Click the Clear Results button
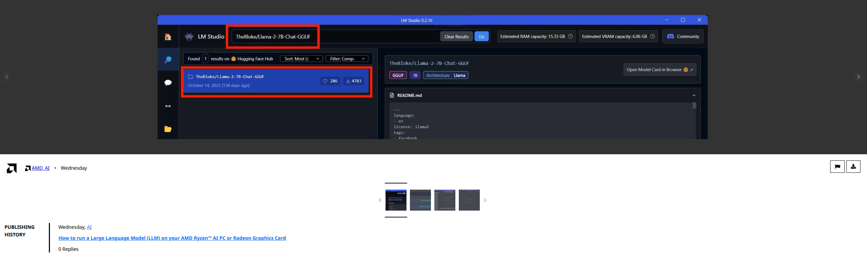The image size is (867, 258). coord(456,36)
